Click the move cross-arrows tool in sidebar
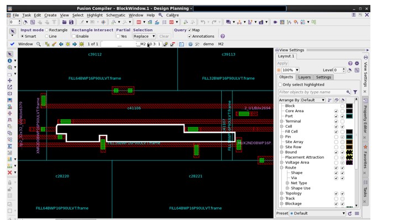Viewport: 403px width, 220px height. click(x=10, y=81)
